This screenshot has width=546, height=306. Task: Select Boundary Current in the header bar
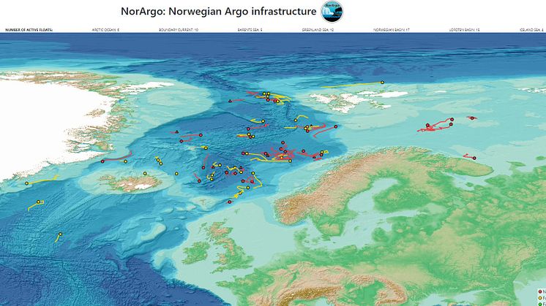[178, 31]
